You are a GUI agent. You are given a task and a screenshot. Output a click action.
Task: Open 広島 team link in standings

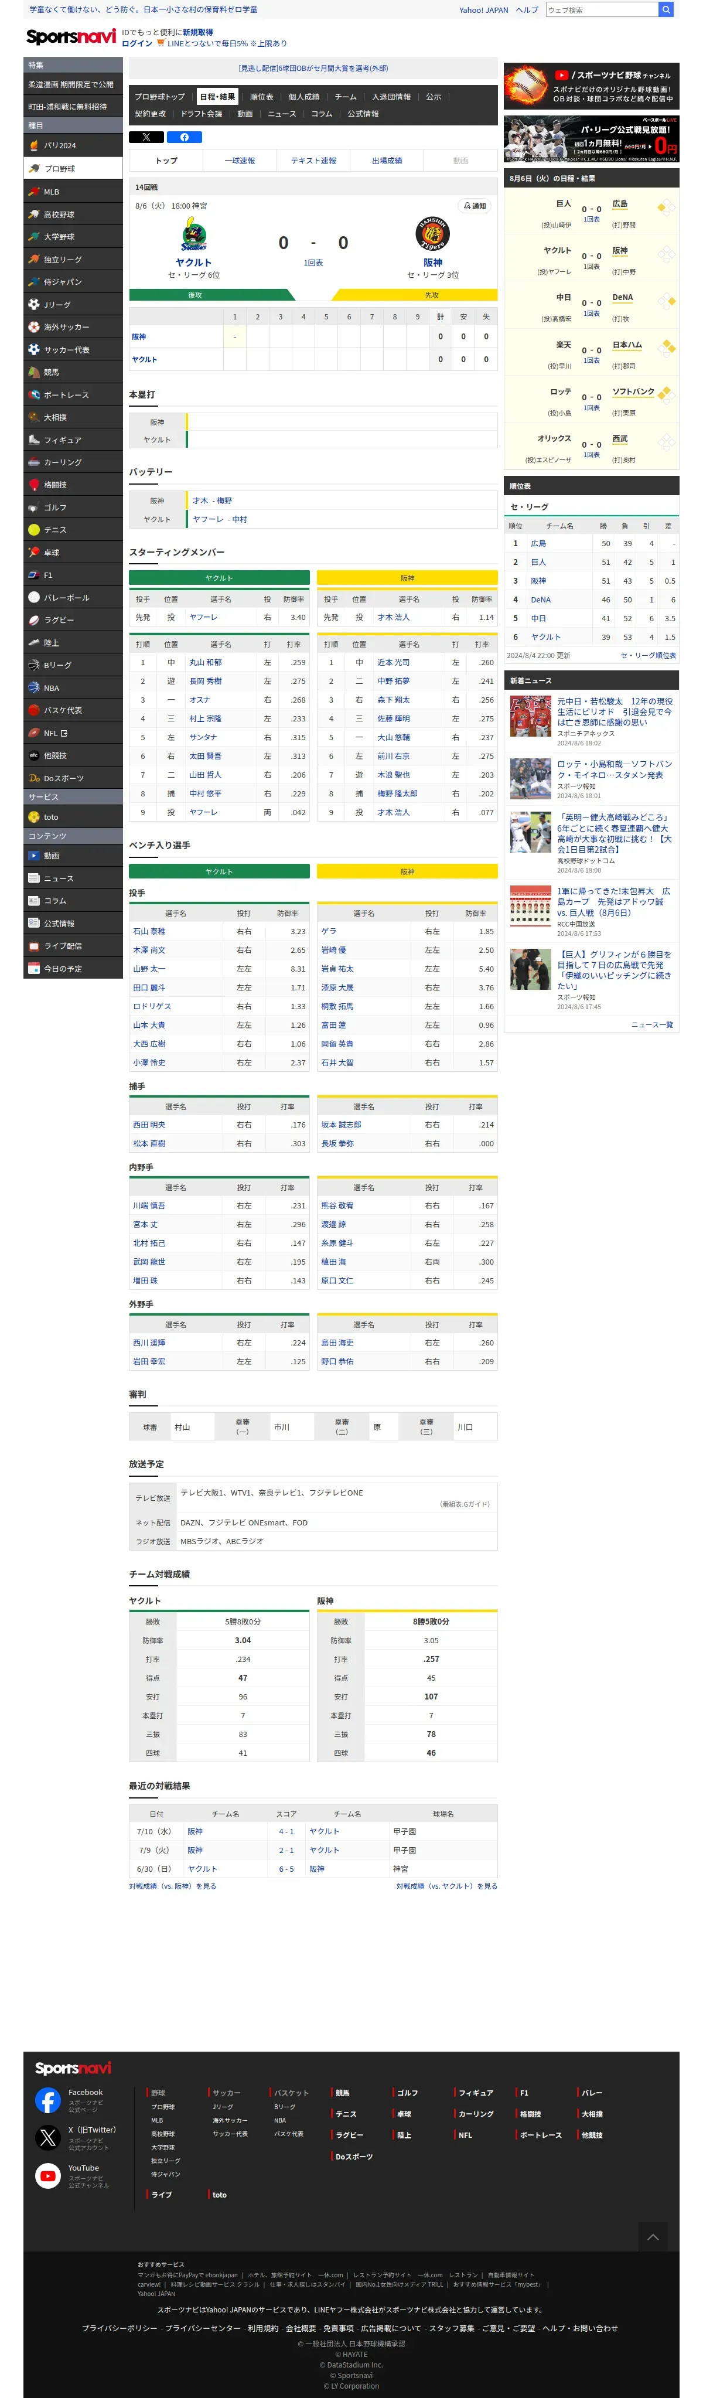538,544
